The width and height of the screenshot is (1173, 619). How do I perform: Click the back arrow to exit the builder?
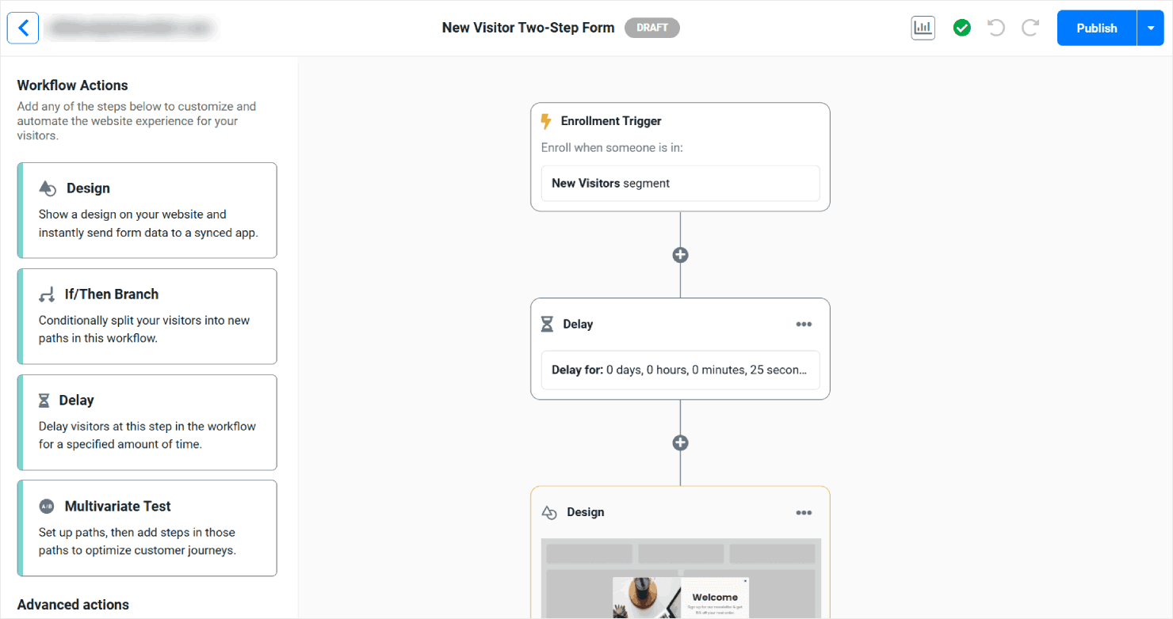[22, 28]
